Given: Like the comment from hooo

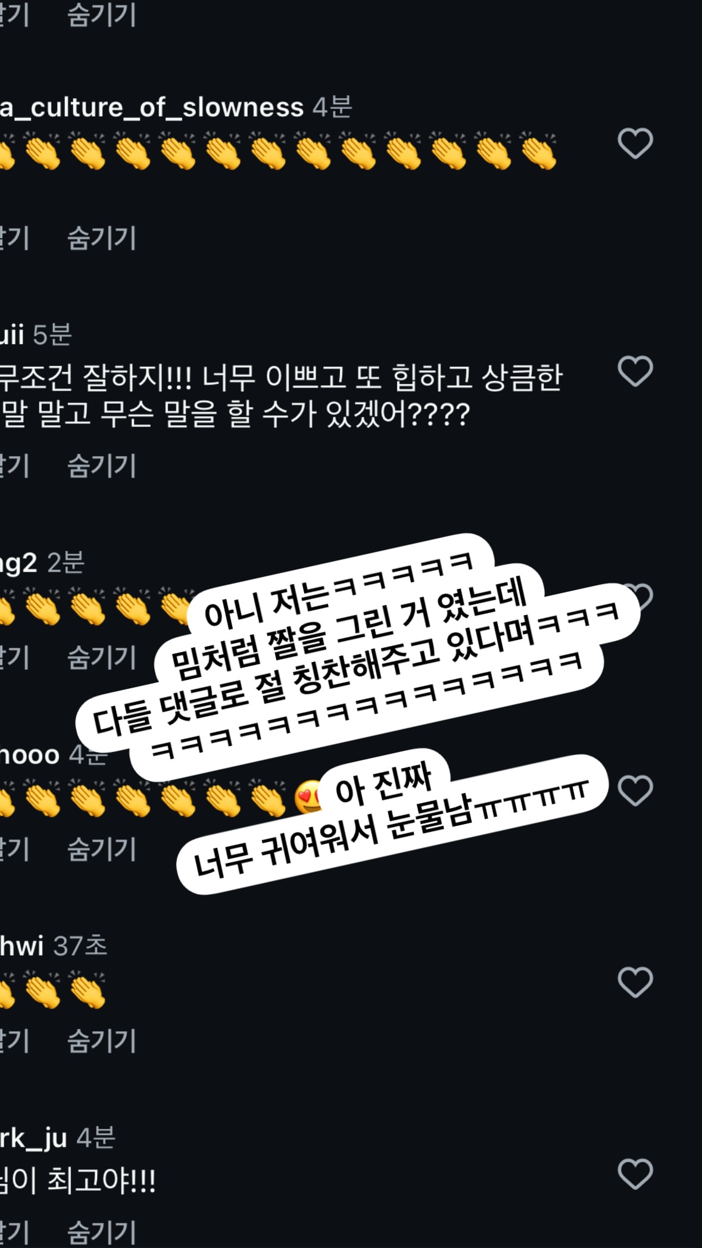Looking at the screenshot, I should 635,790.
